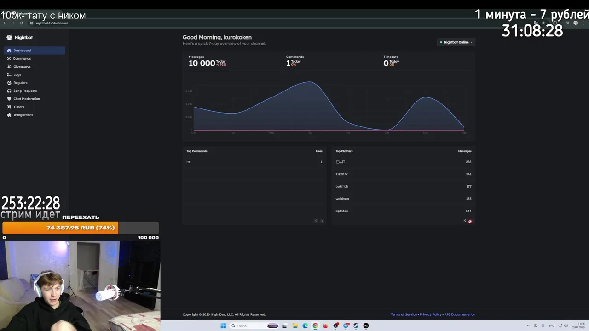Open the Timers page in sidebar
The width and height of the screenshot is (589, 331).
click(x=35, y=107)
